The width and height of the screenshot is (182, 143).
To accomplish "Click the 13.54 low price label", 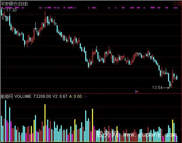I will 157,88.
